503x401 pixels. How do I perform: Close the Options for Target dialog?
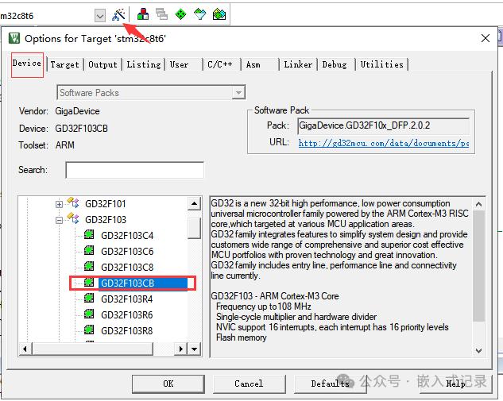486,38
